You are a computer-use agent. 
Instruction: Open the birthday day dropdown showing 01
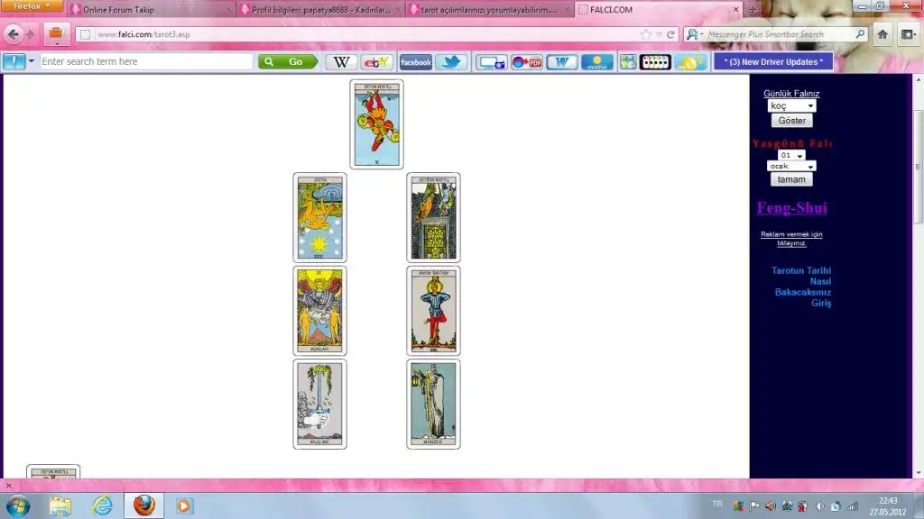790,155
